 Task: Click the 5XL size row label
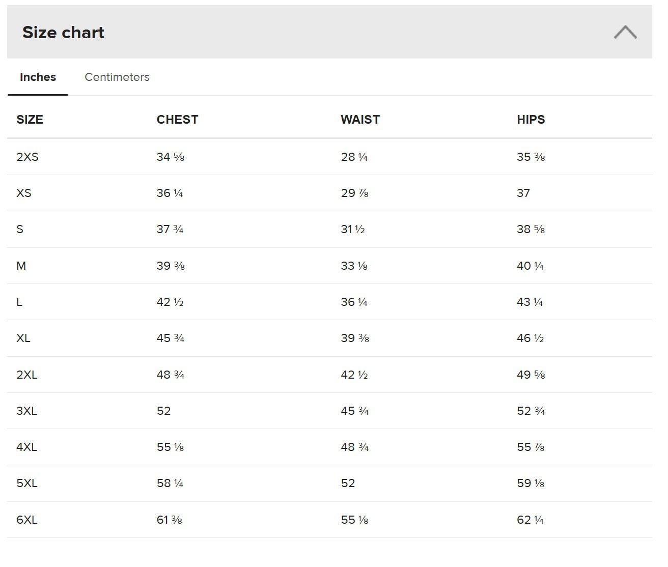[27, 484]
